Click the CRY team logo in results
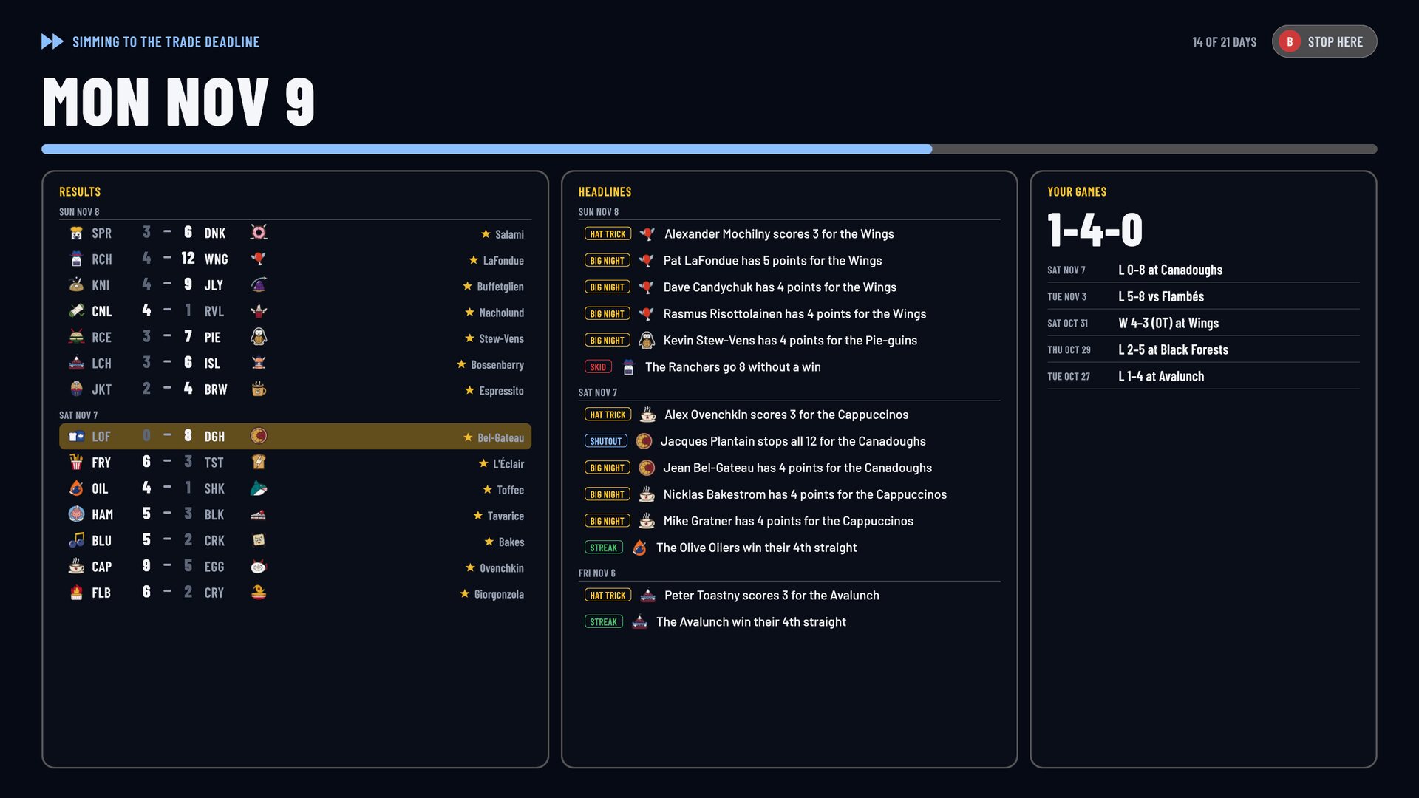 (259, 593)
